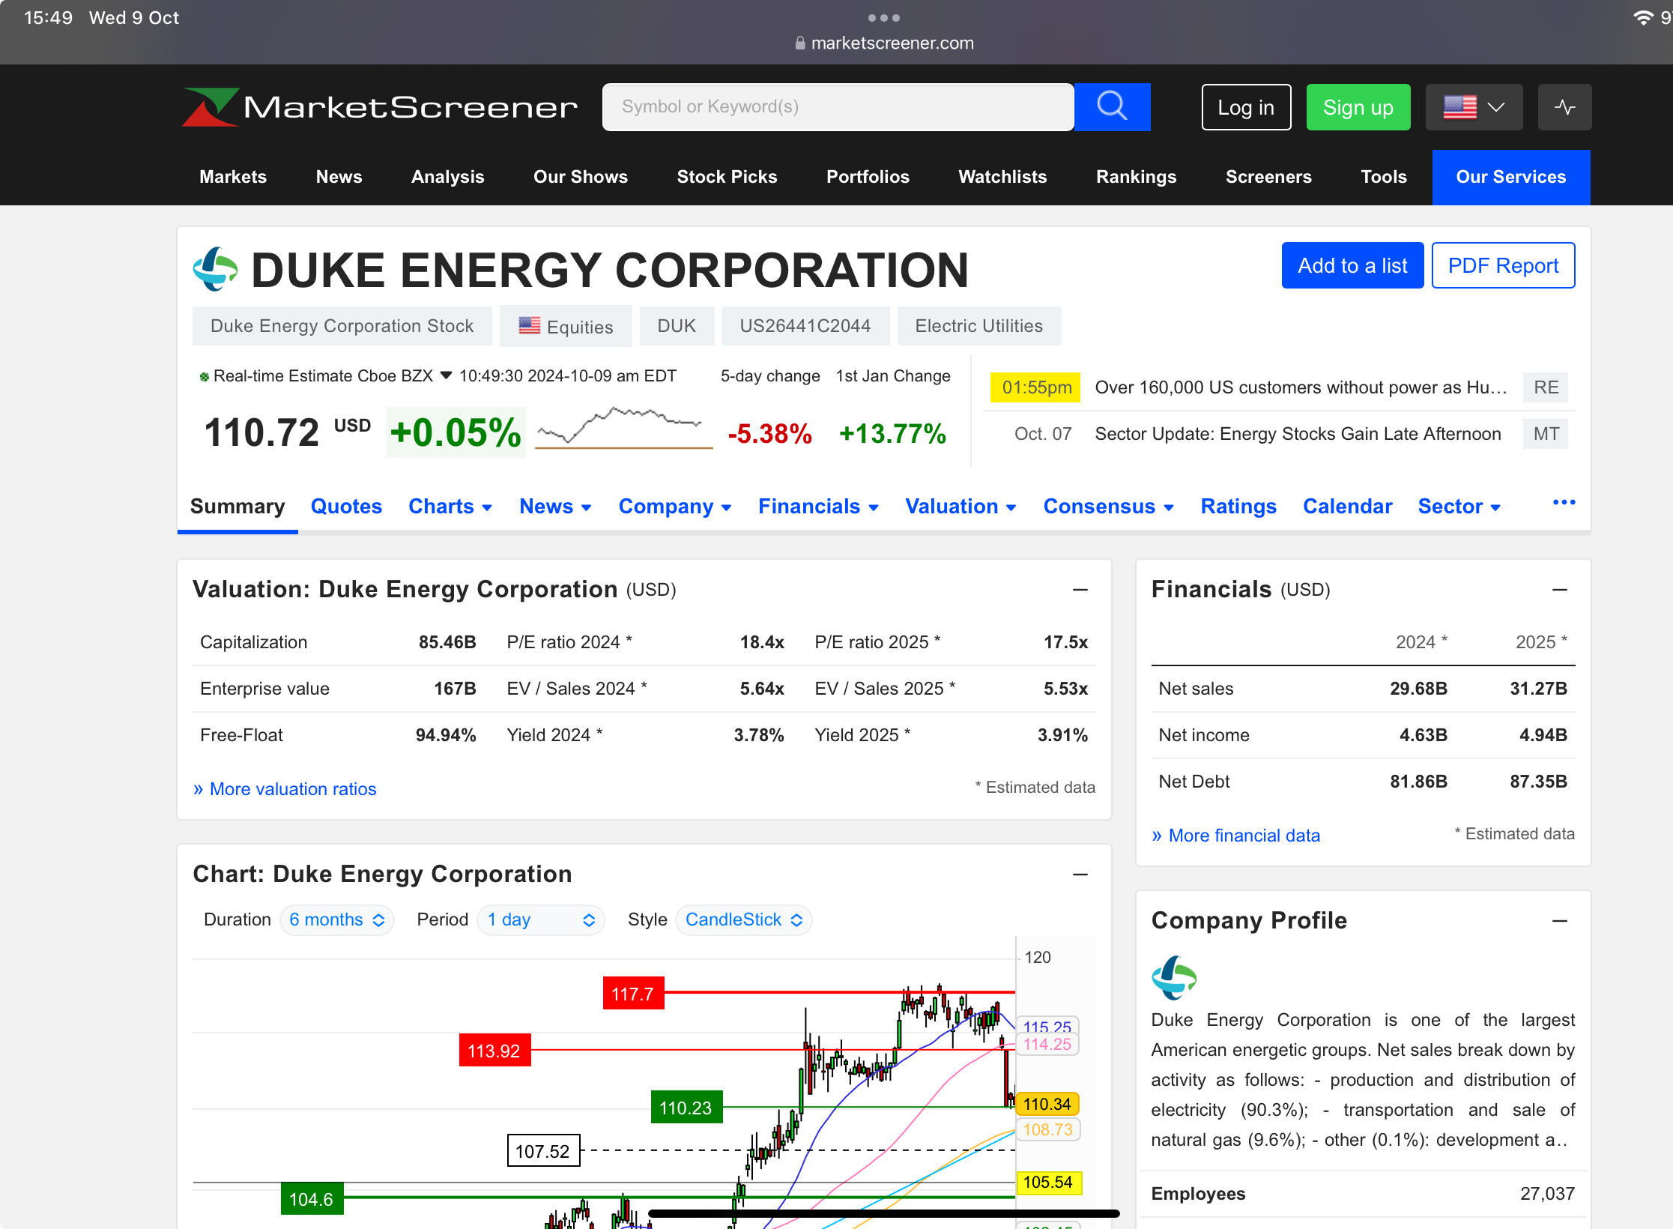Open the three-dot more tabs menu

[x=1564, y=503]
